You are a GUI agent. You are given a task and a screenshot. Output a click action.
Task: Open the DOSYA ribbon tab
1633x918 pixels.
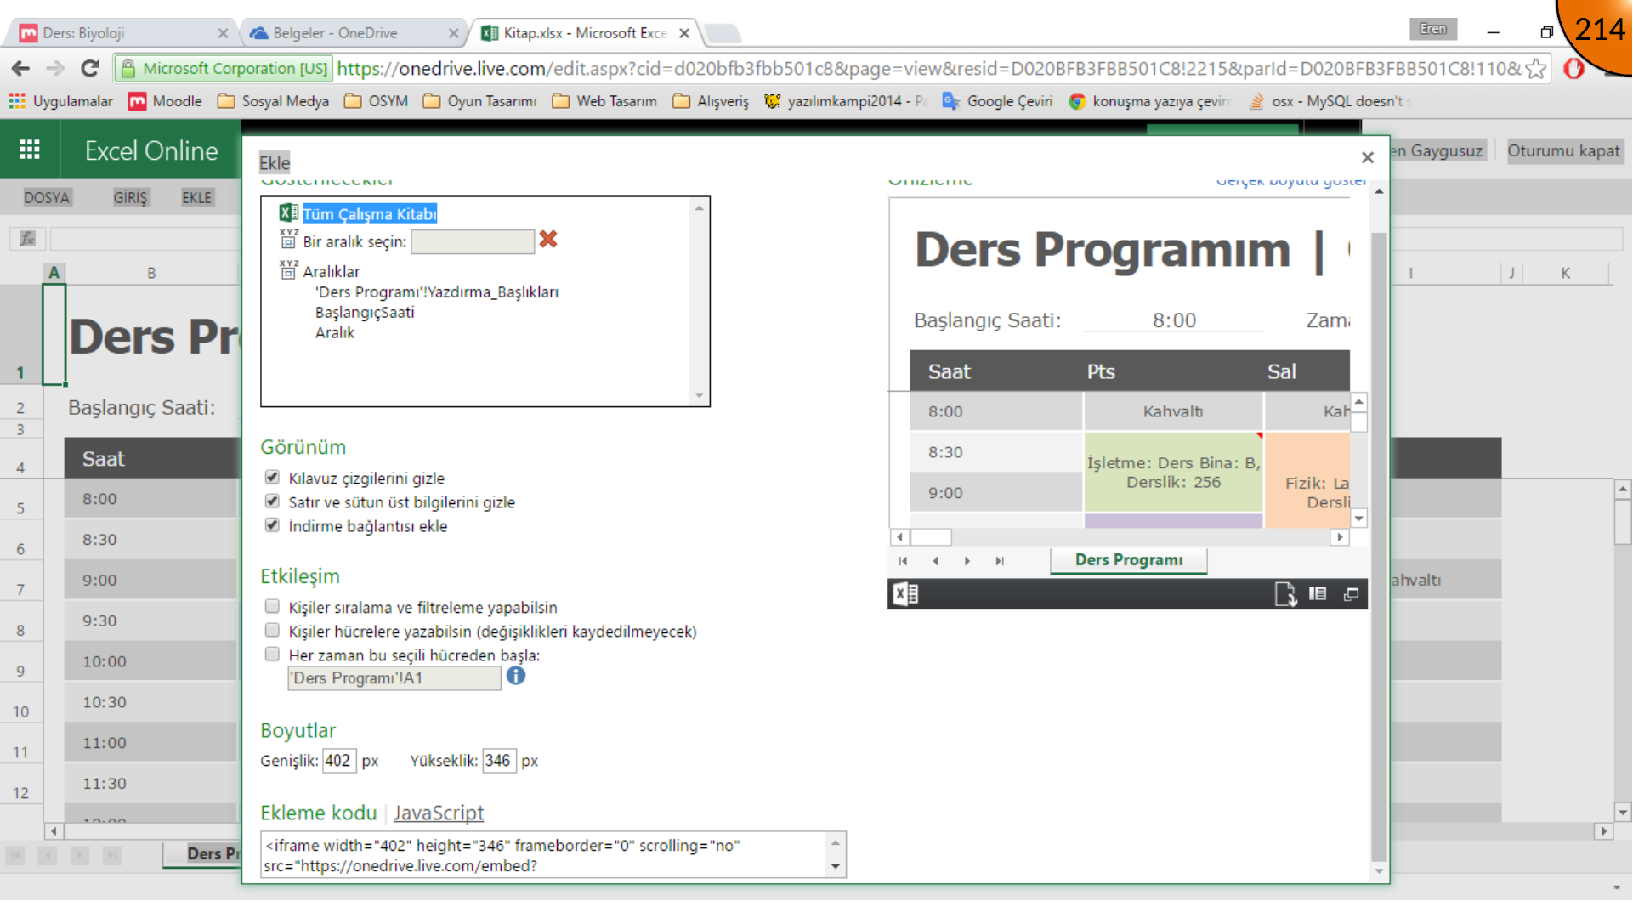pos(47,198)
